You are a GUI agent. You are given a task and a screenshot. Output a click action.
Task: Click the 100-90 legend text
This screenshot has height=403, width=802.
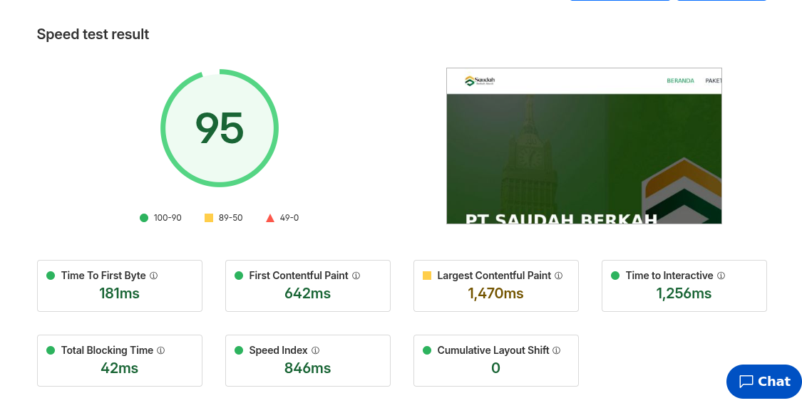(168, 218)
